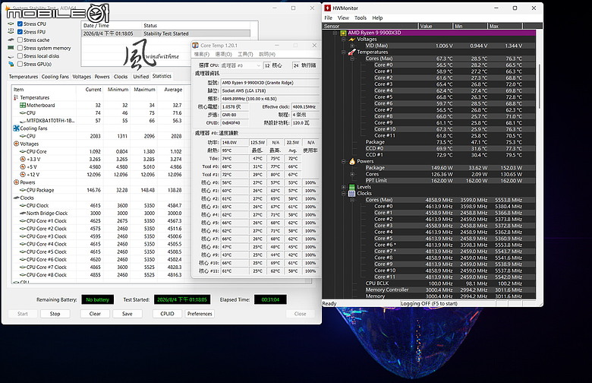Screen dimensions: 592x383
Task: Open CPUID from AIDA64 button
Action: click(167, 314)
